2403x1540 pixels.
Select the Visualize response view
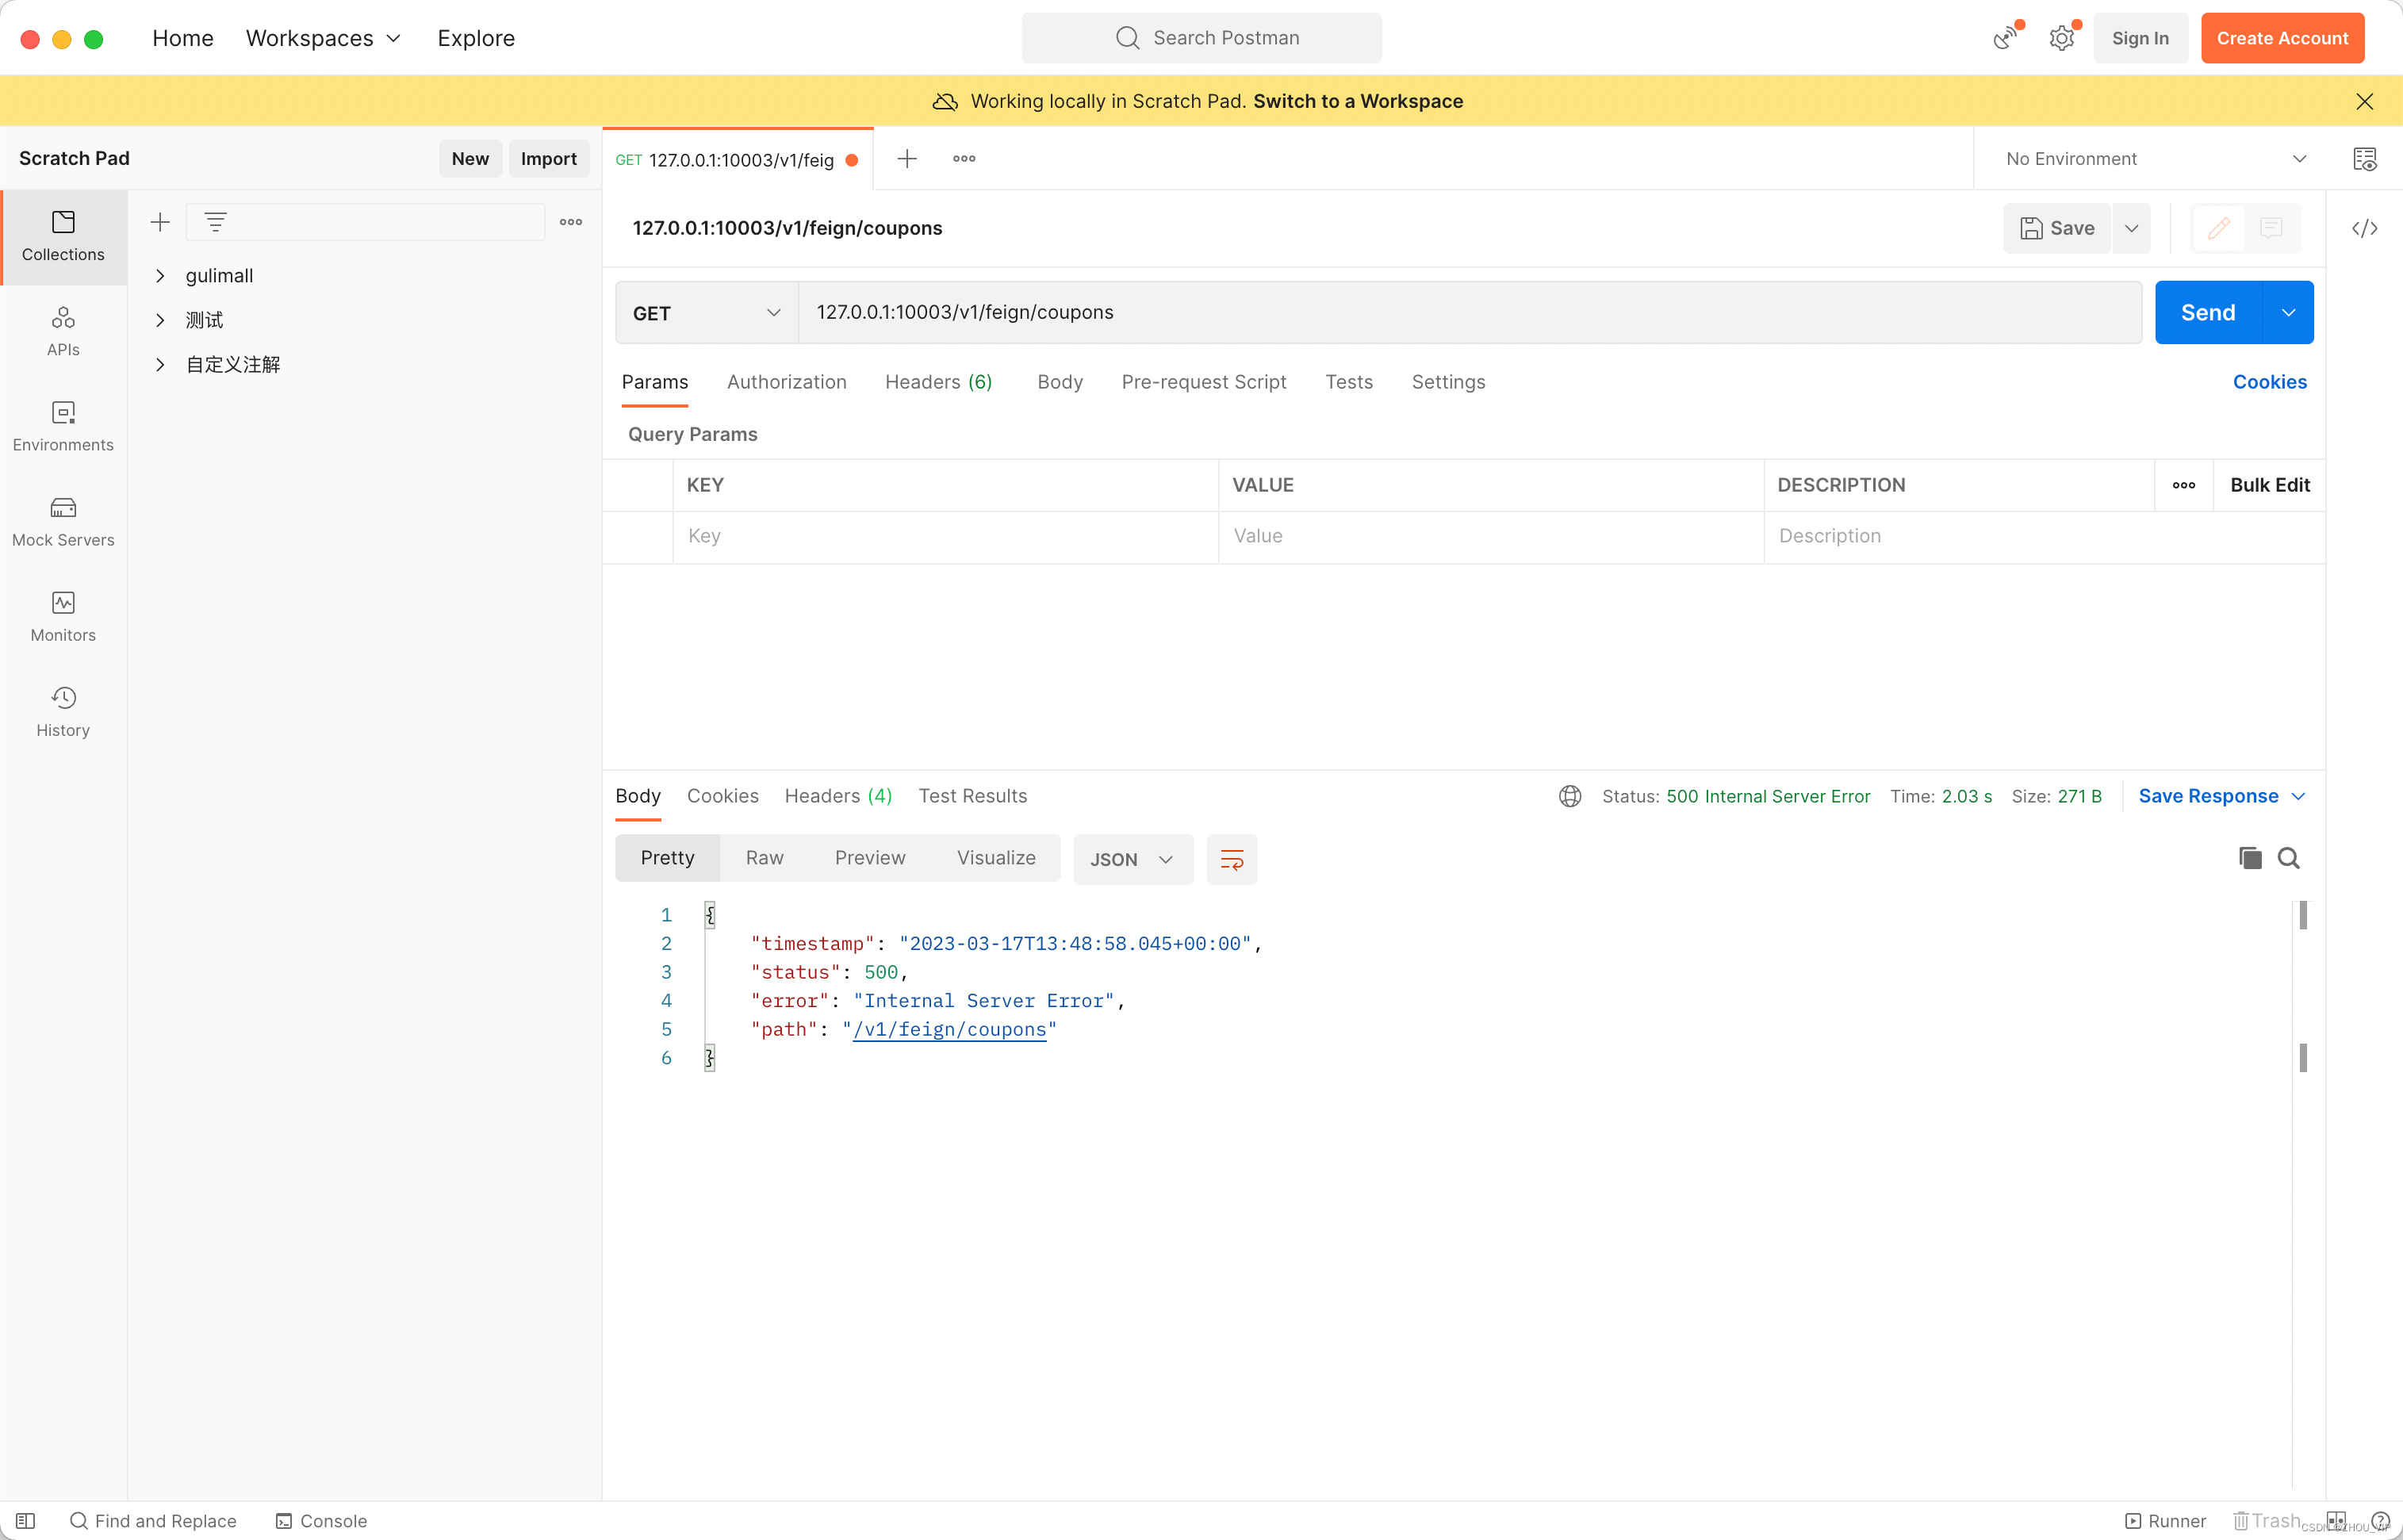(996, 858)
